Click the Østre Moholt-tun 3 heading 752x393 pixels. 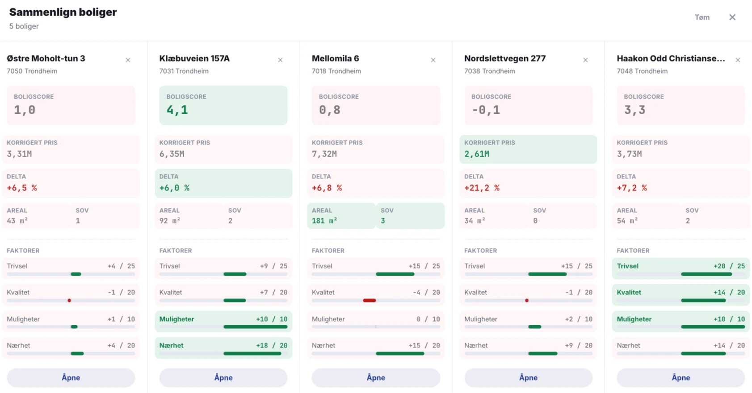pos(46,58)
